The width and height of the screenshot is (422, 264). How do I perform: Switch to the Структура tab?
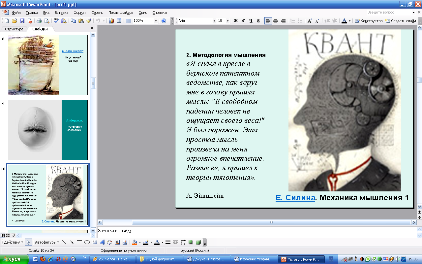(x=14, y=29)
